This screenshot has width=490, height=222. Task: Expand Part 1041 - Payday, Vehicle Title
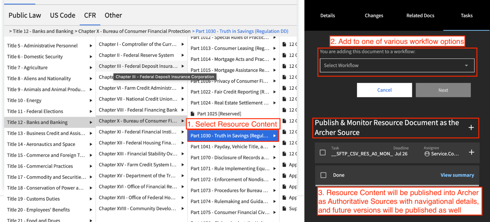pos(234,147)
